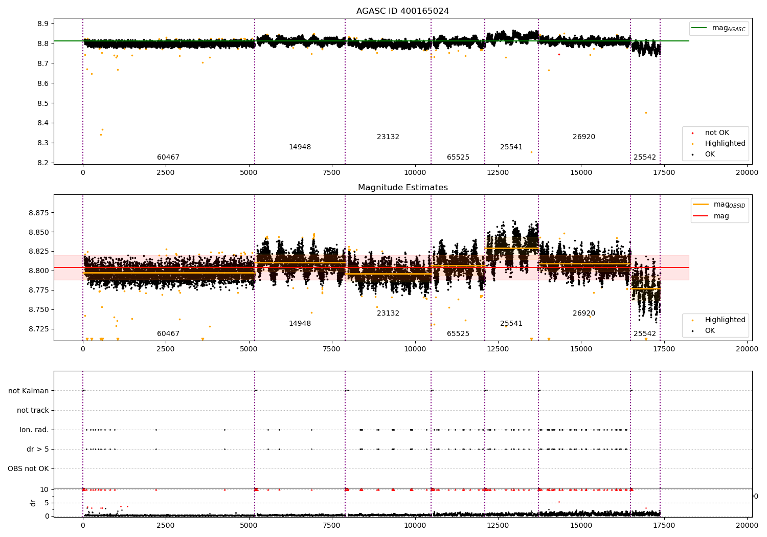This screenshot has height=537, width=767.
Task: Pick obsid label 23132 in Magnitude Estimates plot
Action: (x=388, y=313)
